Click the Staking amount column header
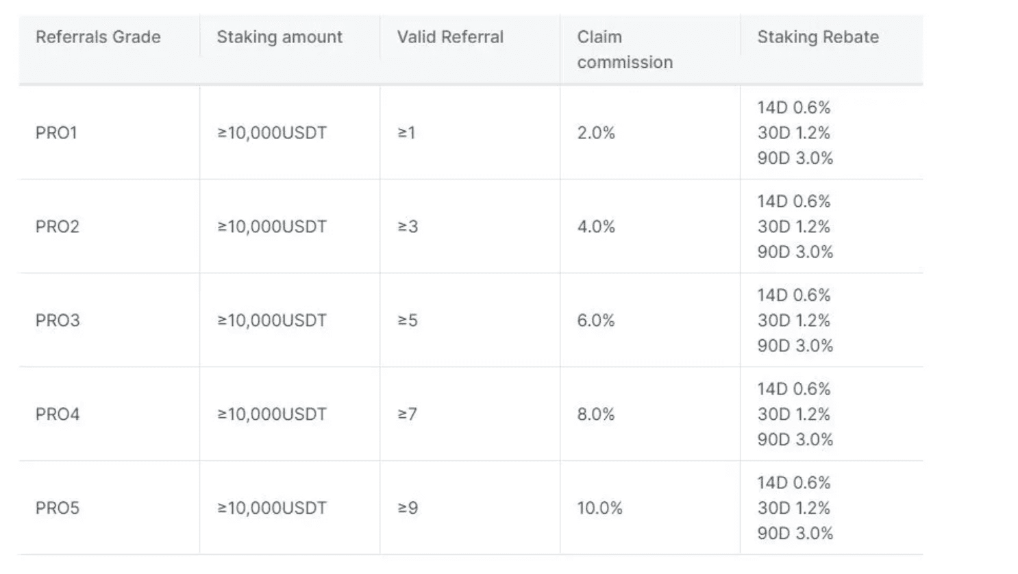The width and height of the screenshot is (1018, 574). click(x=280, y=37)
